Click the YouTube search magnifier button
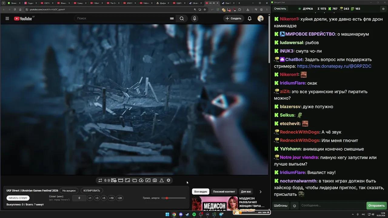This screenshot has width=388, height=218. [x=182, y=18]
